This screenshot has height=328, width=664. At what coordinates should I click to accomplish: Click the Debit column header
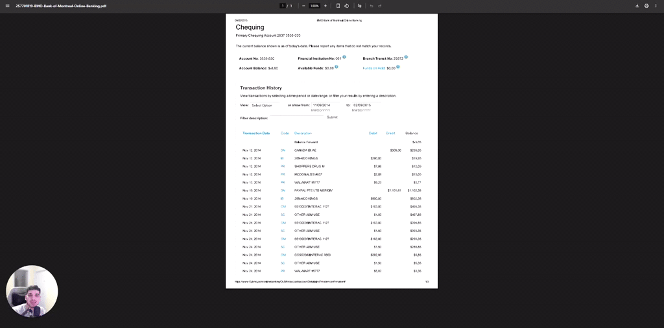point(373,134)
